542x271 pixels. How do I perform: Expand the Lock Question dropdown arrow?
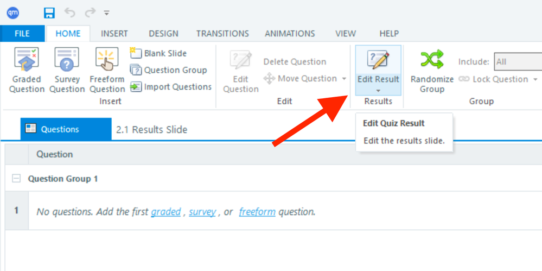click(x=535, y=79)
